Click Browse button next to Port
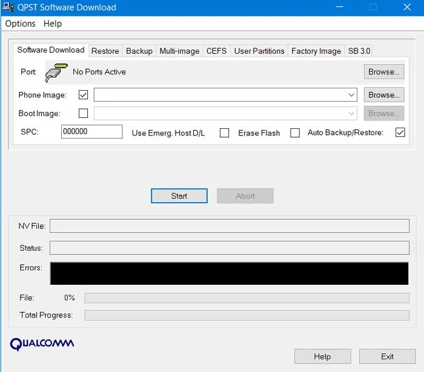Image resolution: width=424 pixels, height=372 pixels. tap(383, 72)
